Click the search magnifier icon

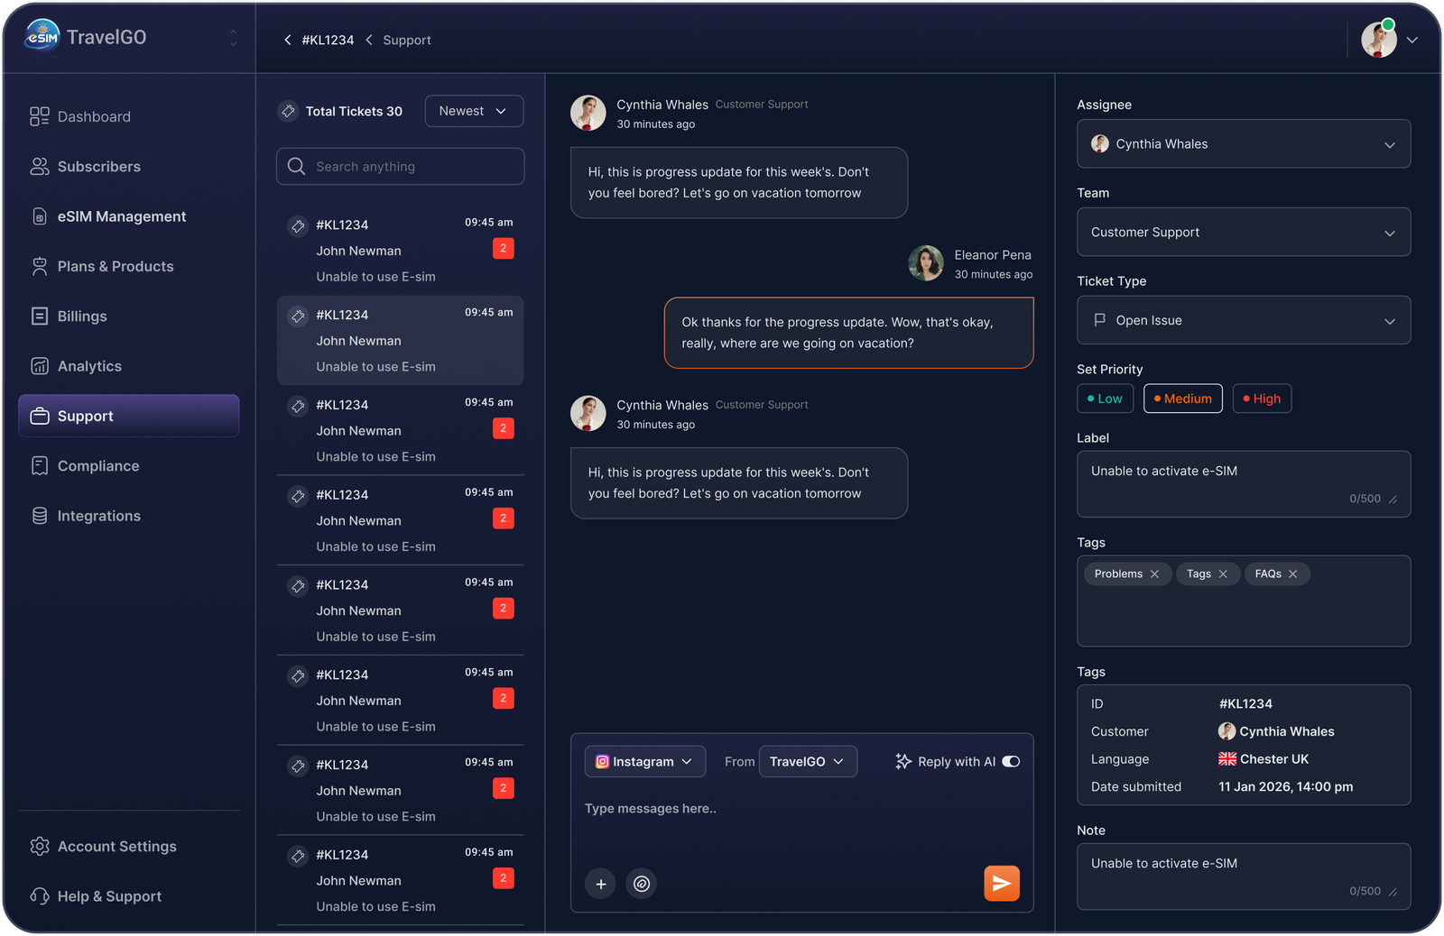click(x=296, y=167)
